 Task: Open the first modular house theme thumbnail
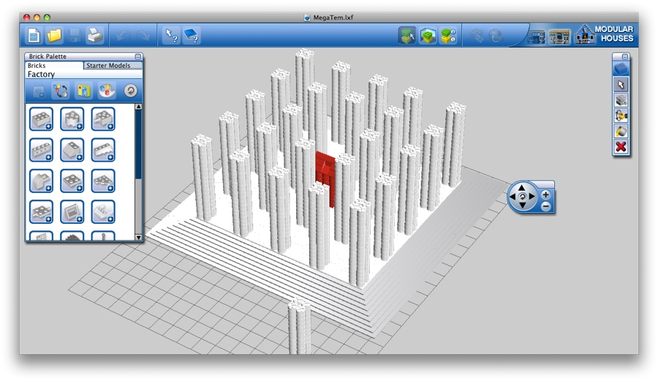[x=537, y=37]
